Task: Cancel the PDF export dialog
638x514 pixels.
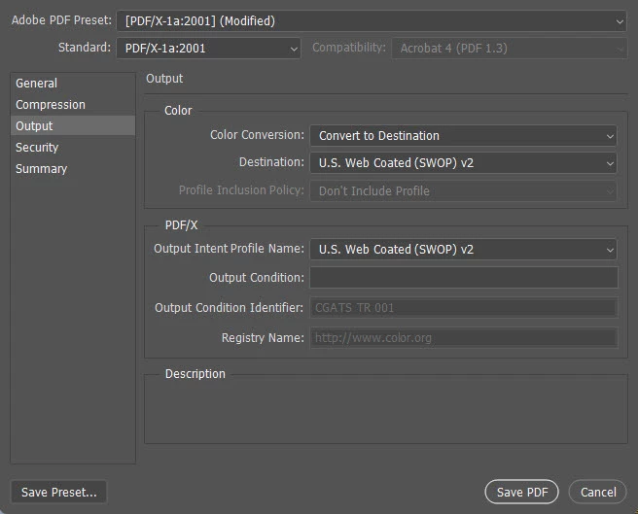Action: click(x=598, y=492)
